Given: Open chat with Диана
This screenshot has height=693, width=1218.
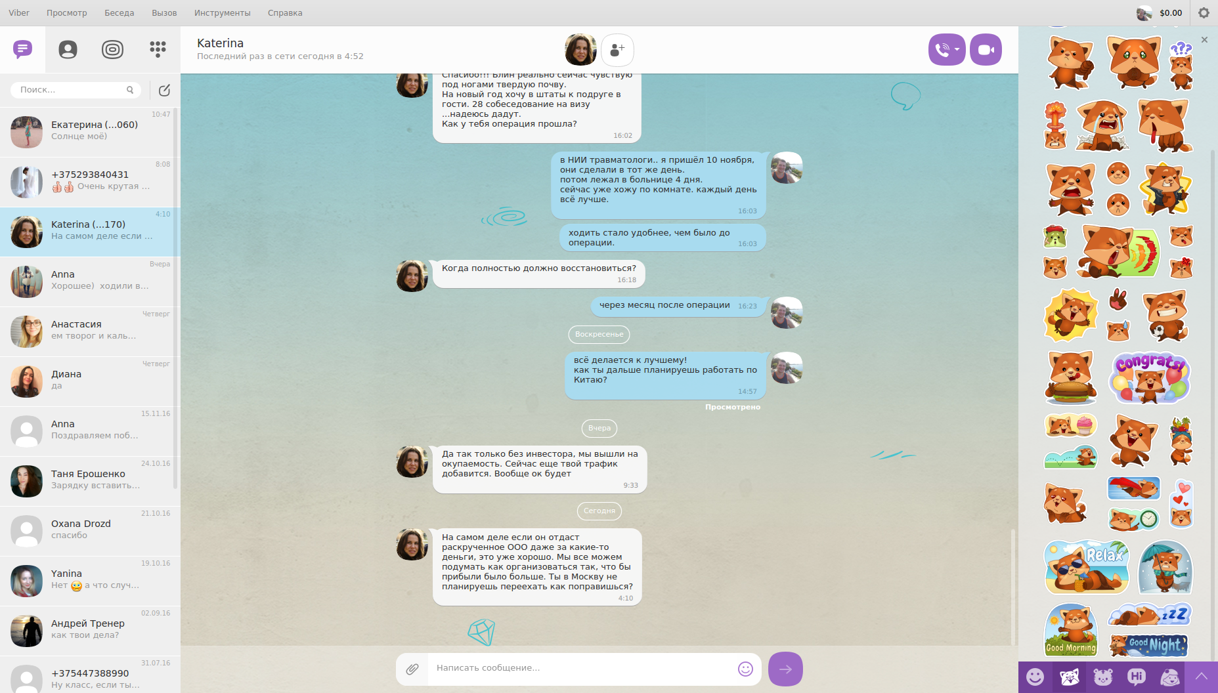Looking at the screenshot, I should point(90,381).
